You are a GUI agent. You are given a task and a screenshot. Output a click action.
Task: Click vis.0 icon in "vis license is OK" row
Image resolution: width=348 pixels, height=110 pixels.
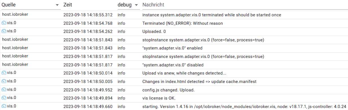4,98
